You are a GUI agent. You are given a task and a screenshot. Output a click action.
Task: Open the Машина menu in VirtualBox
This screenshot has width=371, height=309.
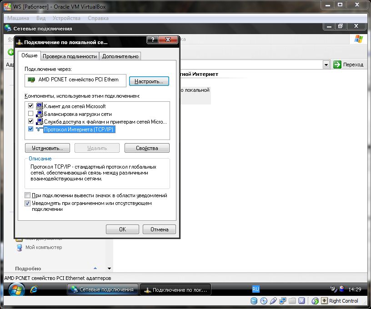pyautogui.click(x=18, y=18)
